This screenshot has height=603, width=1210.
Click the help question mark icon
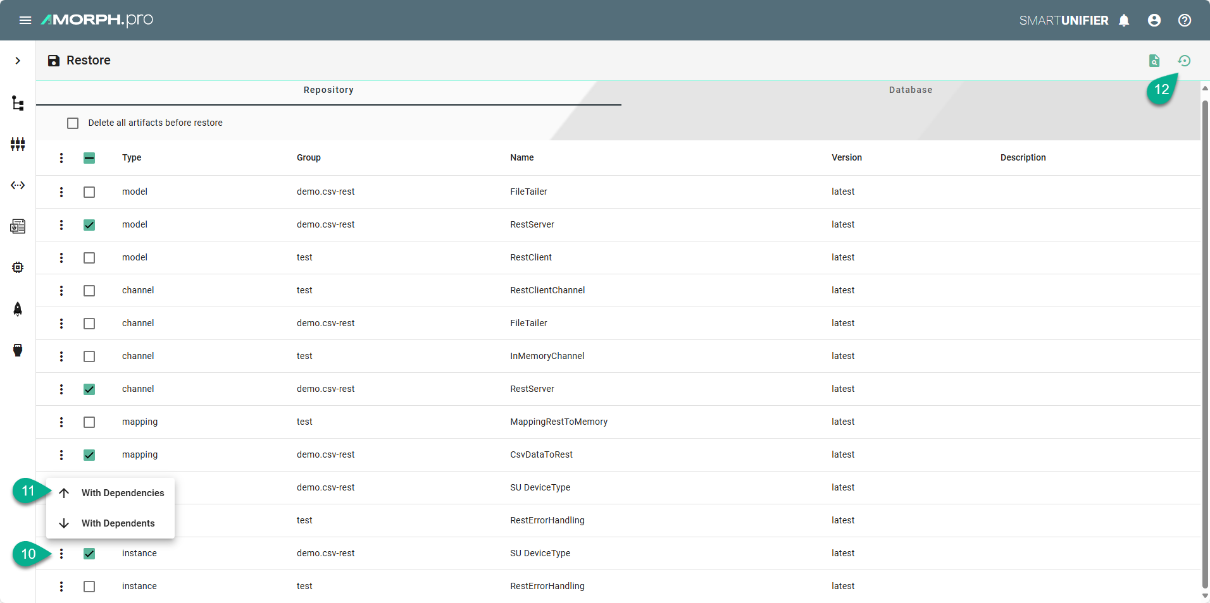pyautogui.click(x=1185, y=20)
